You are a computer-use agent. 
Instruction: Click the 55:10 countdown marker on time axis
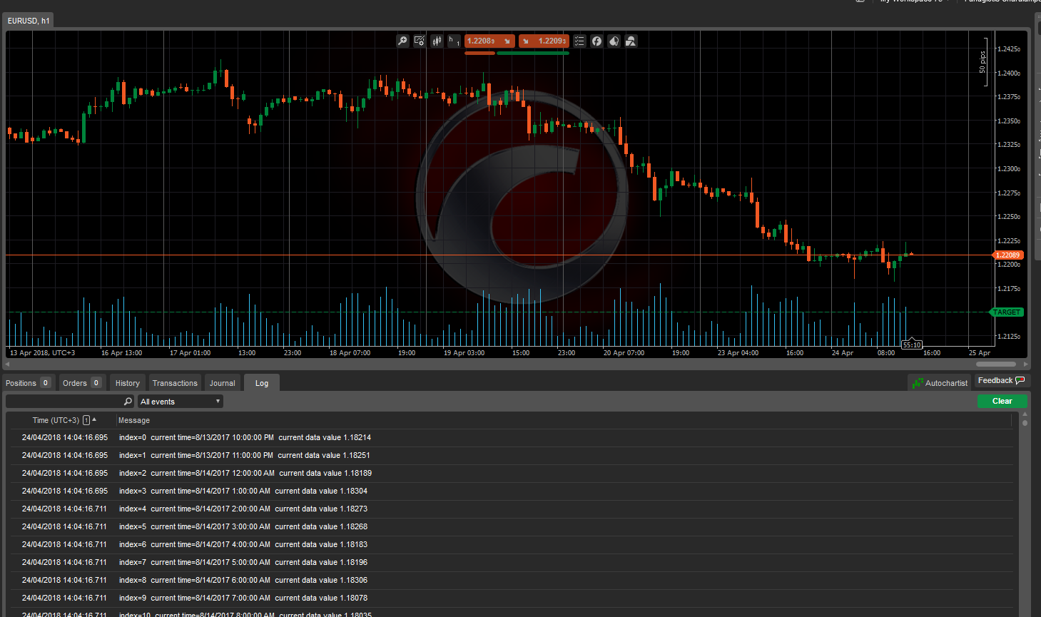click(x=912, y=345)
